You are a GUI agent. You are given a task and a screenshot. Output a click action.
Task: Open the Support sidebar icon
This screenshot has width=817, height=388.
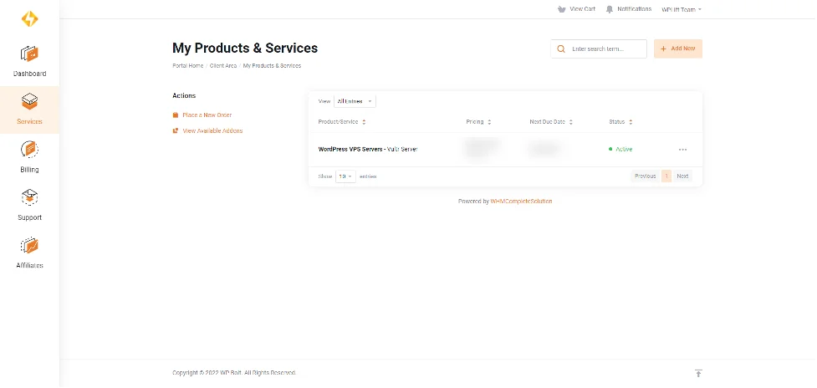tap(30, 197)
